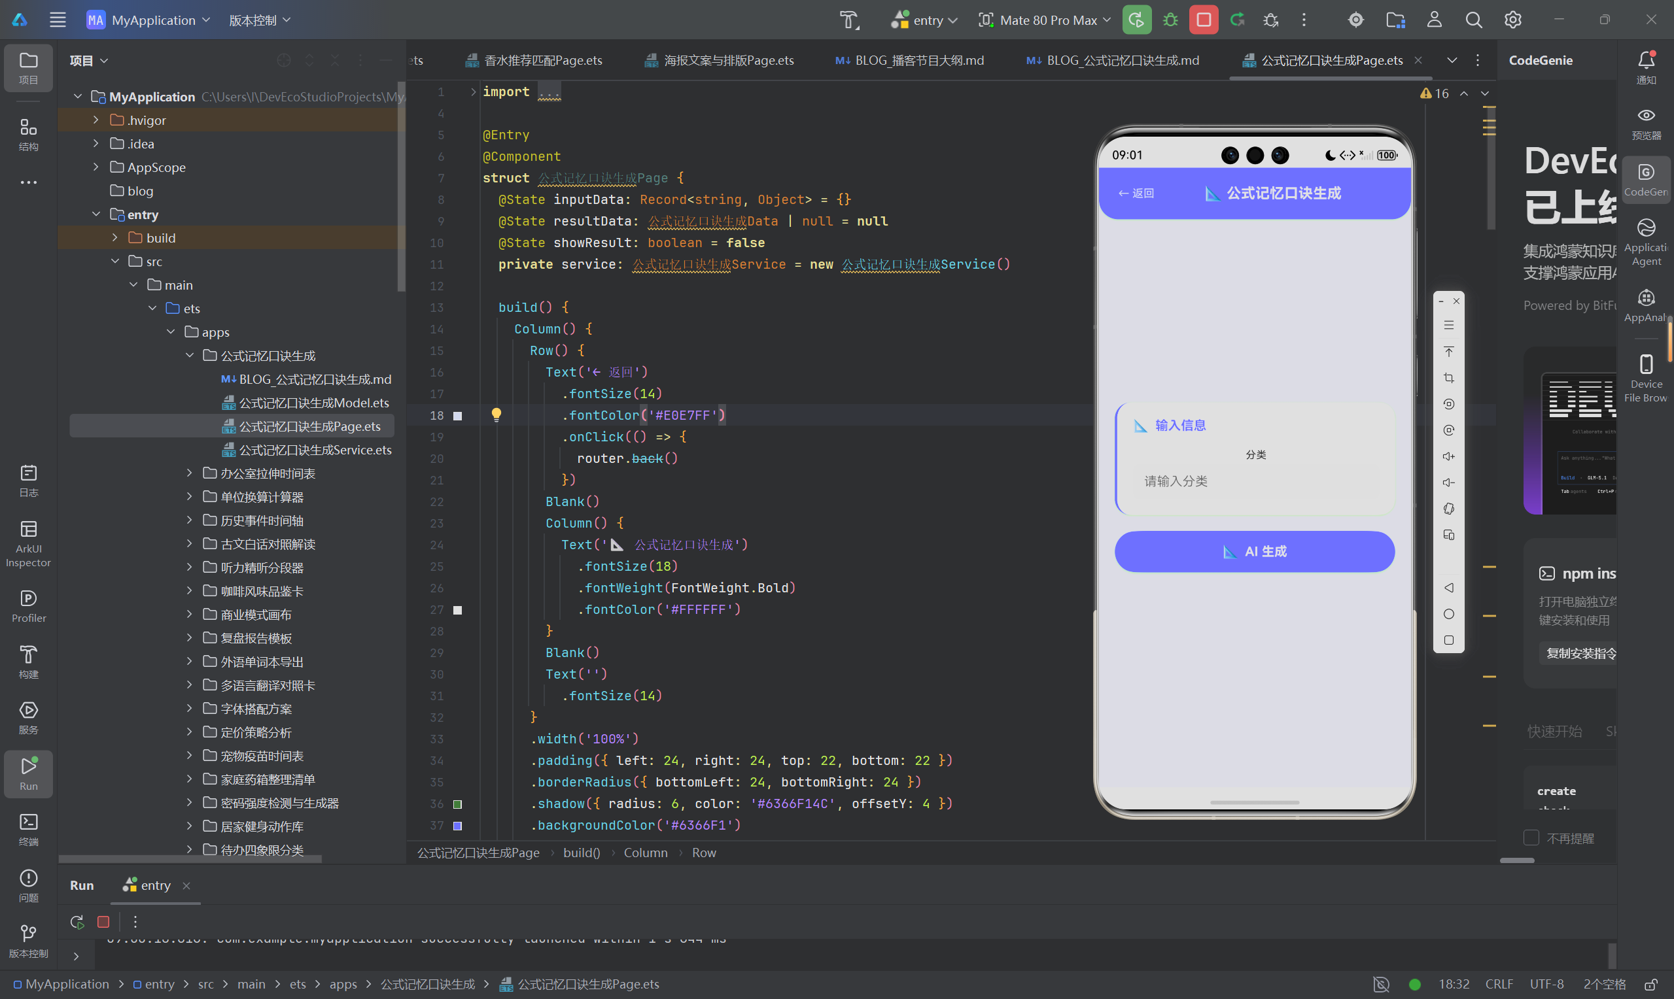Viewport: 1674px width, 999px height.
Task: Click the #6366F1 color swatch on line 37
Action: click(x=458, y=825)
